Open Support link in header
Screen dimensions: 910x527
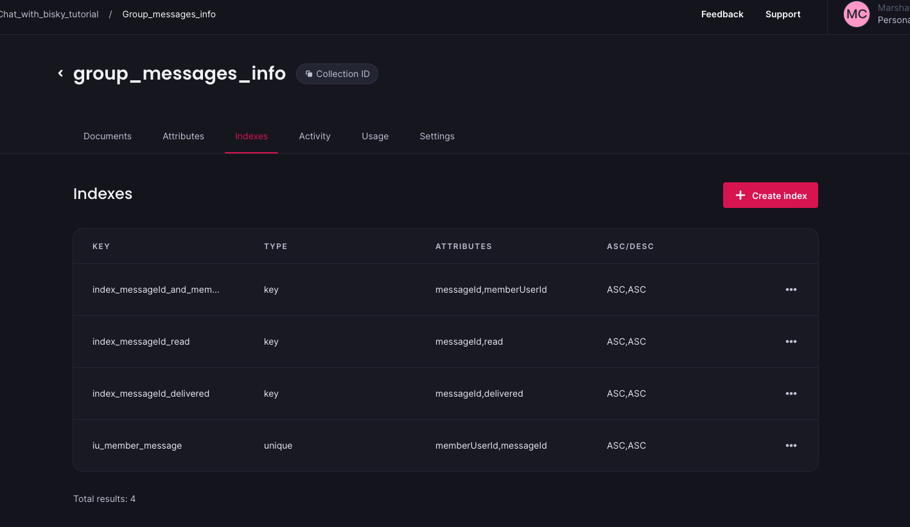[x=783, y=14]
